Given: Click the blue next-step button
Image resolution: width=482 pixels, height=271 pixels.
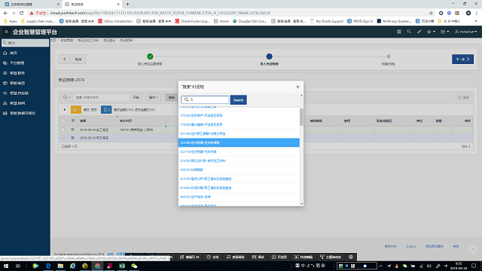Looking at the screenshot, I should [x=462, y=59].
